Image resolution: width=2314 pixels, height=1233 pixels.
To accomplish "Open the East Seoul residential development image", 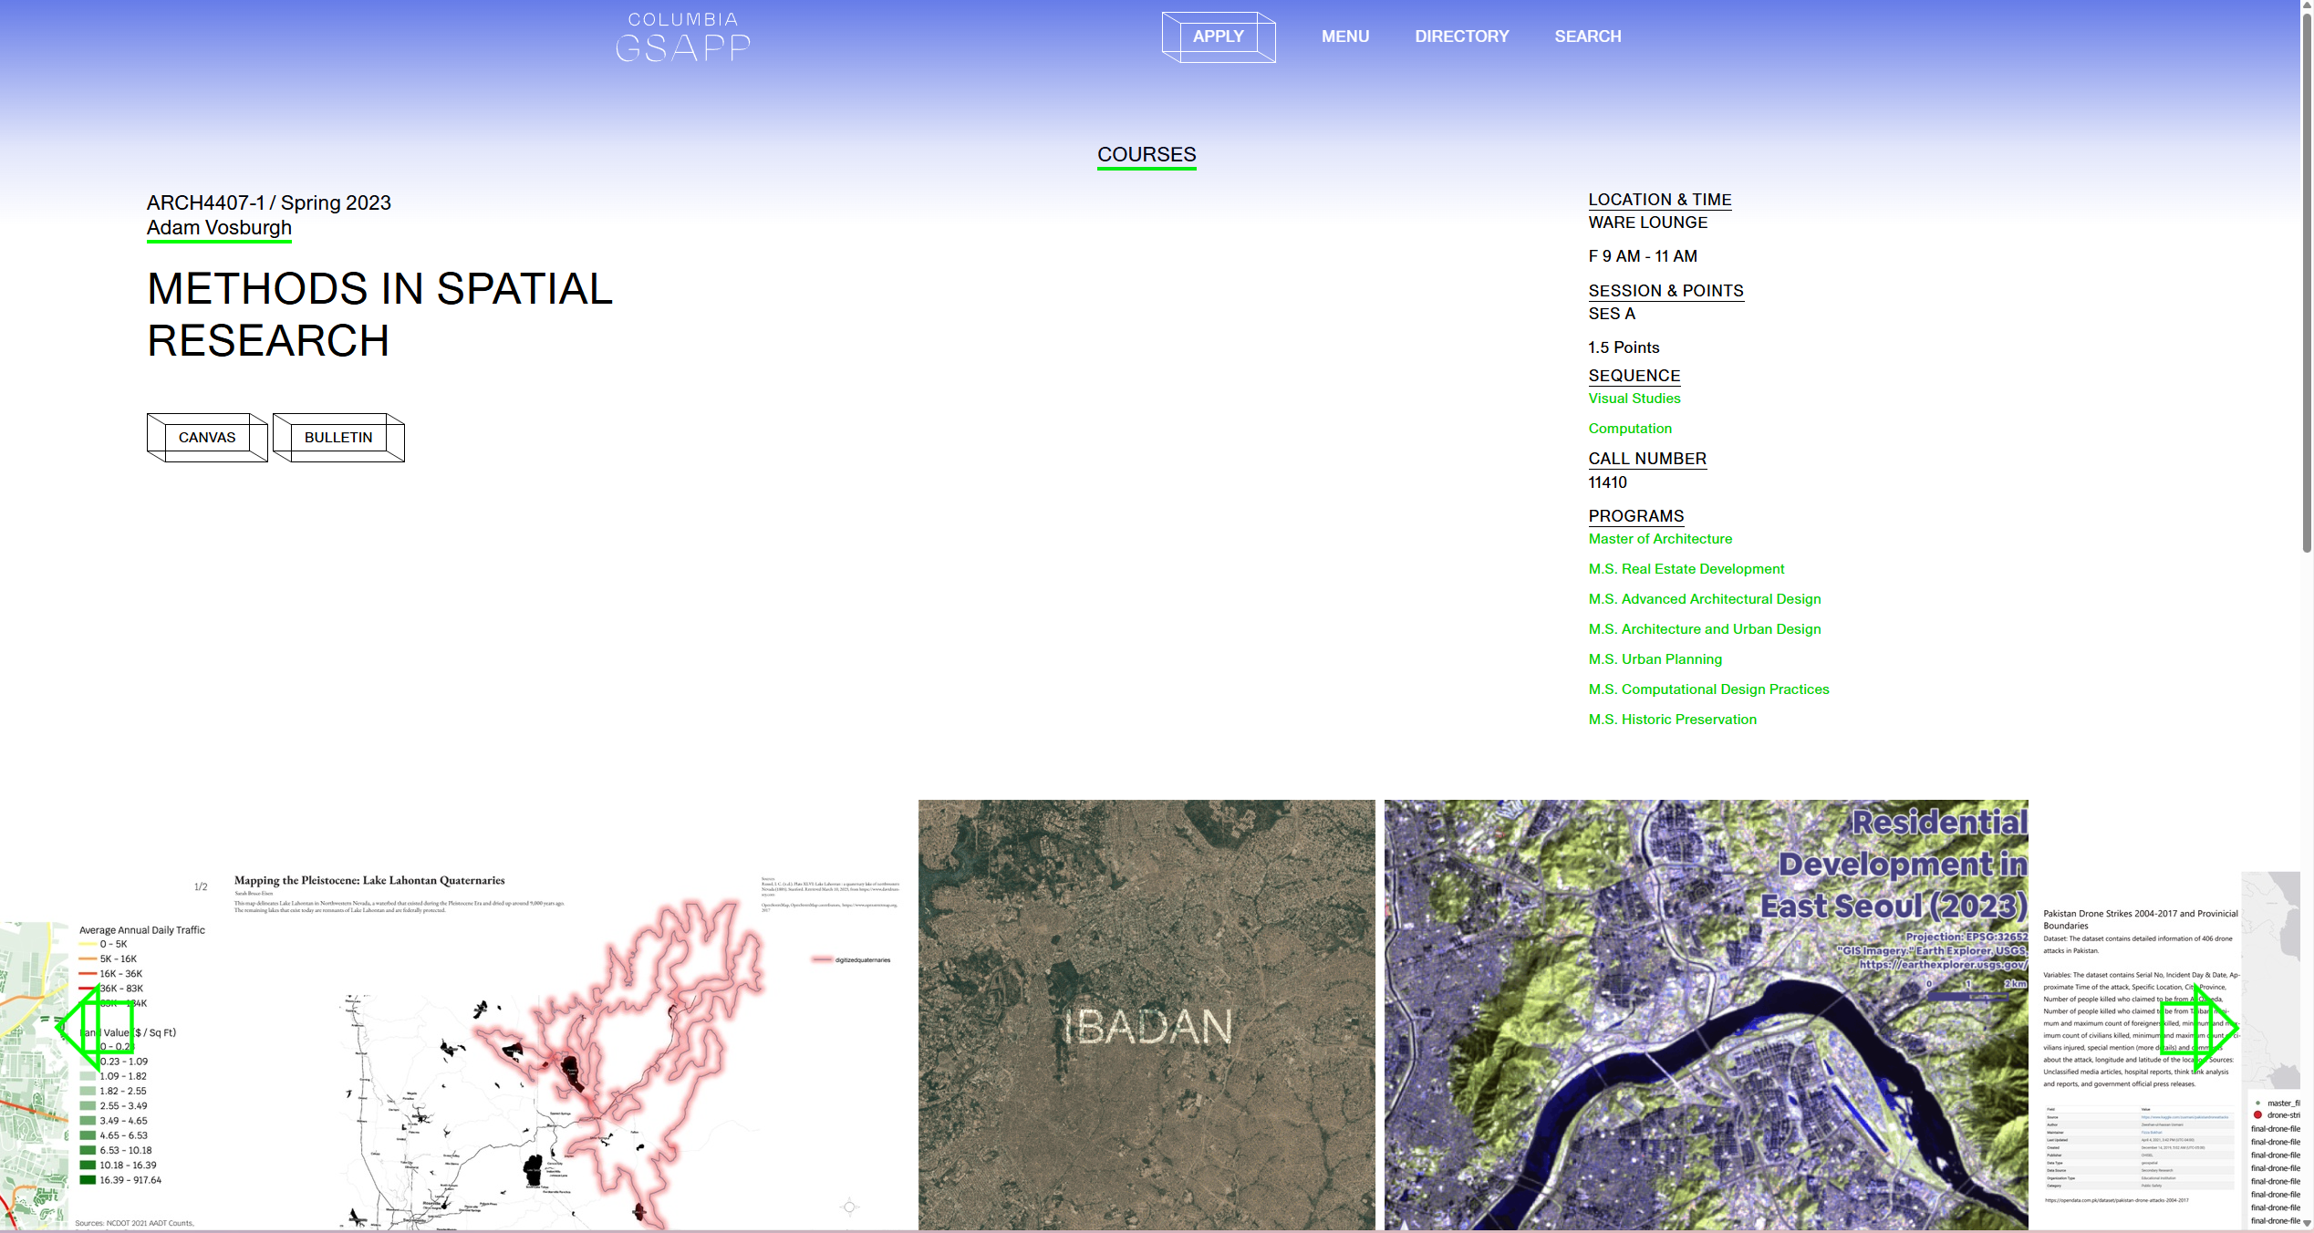I will point(1706,1015).
